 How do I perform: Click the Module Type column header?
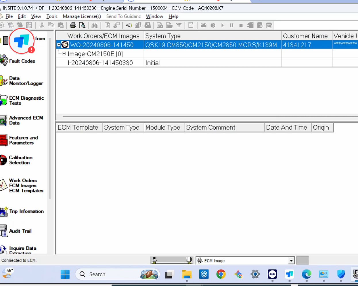164,127
